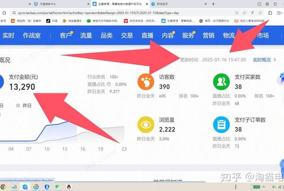Open the file explorer taskbar icon

click(x=14, y=187)
